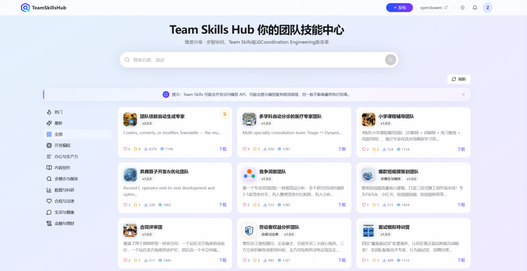Select 办公与生产力 category in sidebar

point(78,156)
